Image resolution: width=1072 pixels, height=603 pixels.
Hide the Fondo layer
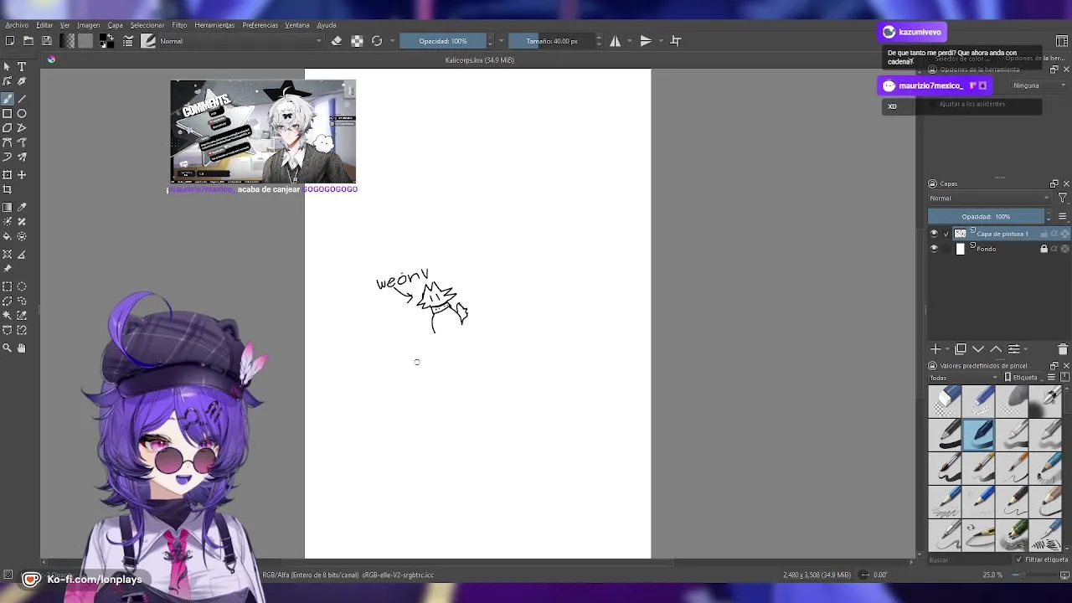[934, 249]
